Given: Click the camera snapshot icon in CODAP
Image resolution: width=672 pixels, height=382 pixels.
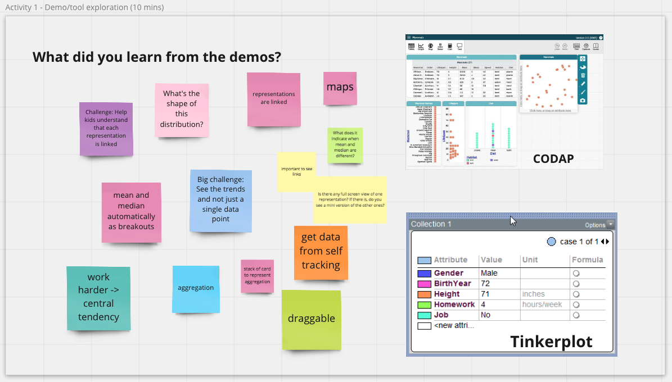Looking at the screenshot, I should click(x=583, y=101).
